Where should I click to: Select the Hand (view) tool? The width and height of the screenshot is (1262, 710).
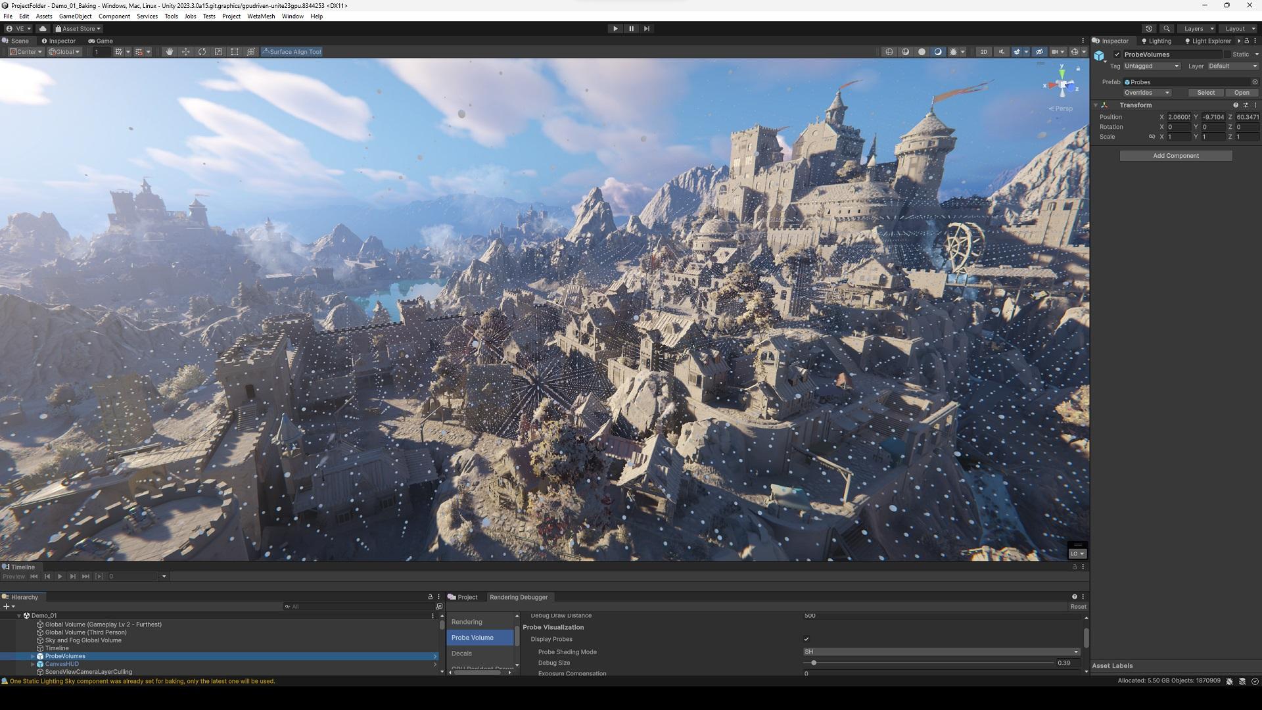169,52
